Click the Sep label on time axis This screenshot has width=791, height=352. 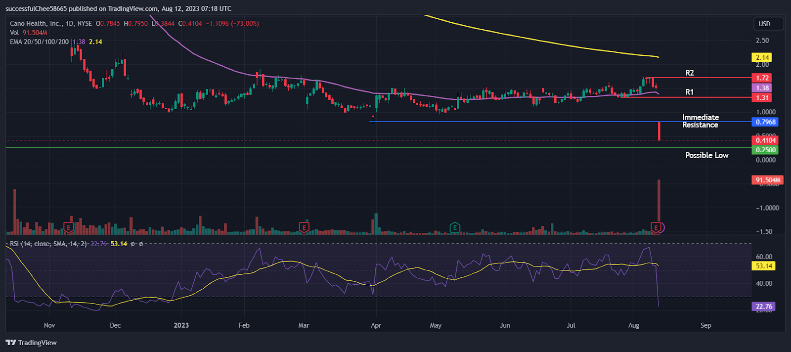pos(706,325)
